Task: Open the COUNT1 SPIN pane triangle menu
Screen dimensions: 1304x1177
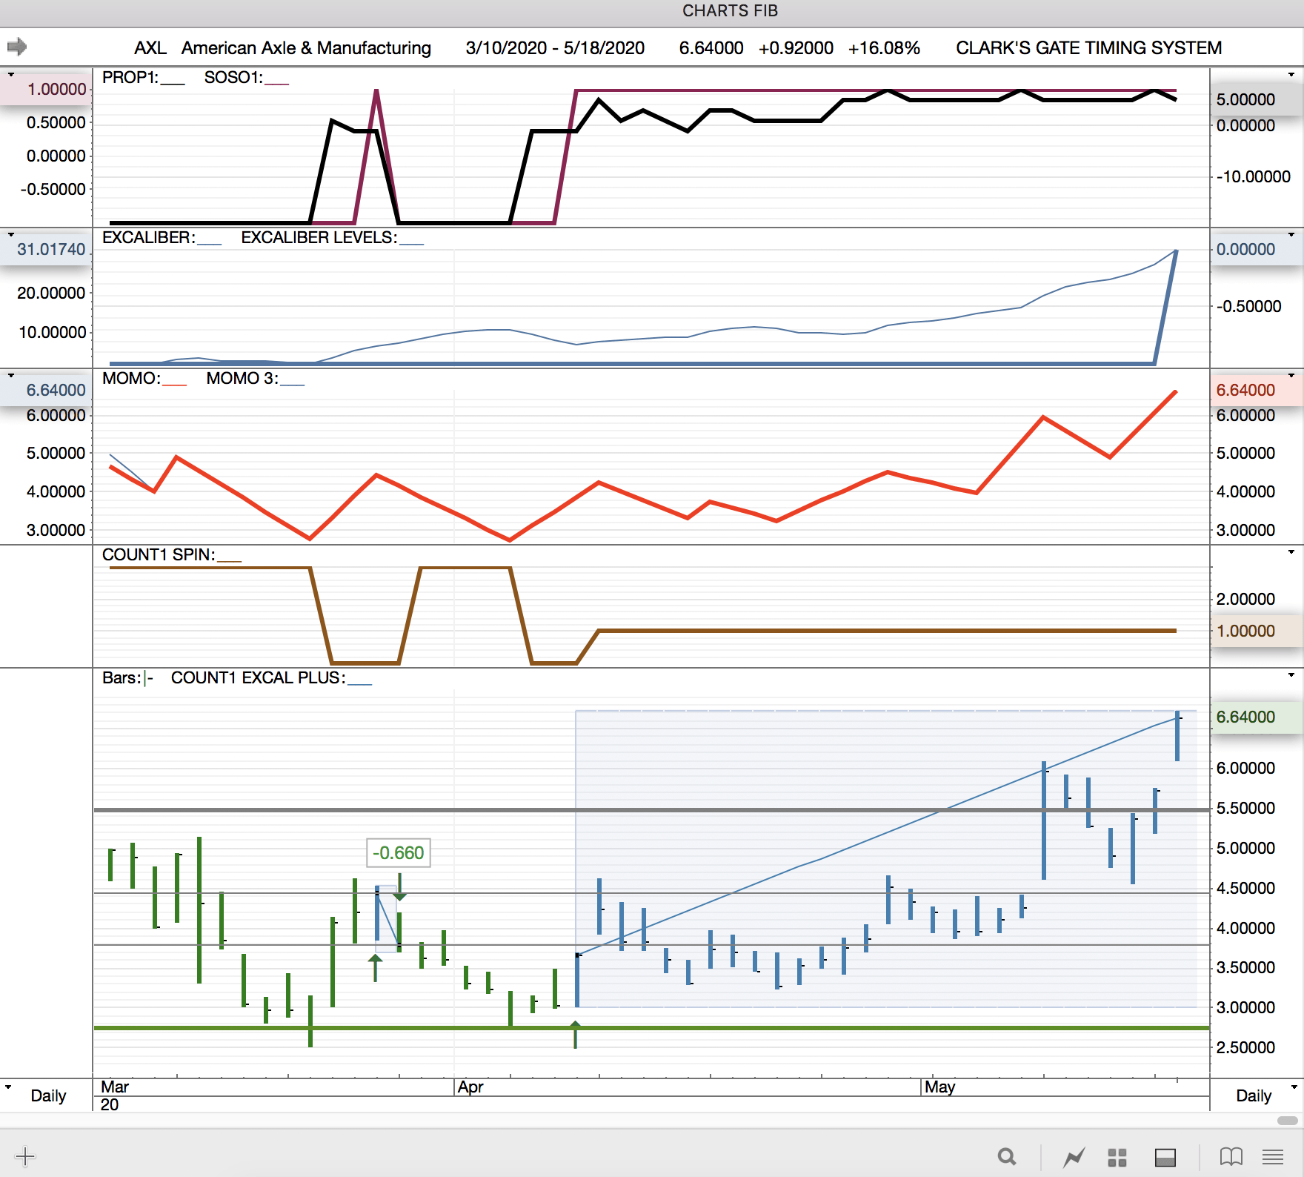Action: (1291, 552)
